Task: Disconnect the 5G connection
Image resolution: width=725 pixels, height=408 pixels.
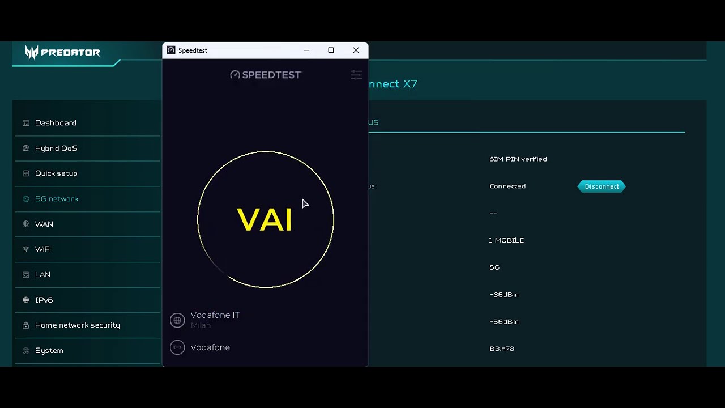Action: click(x=602, y=186)
